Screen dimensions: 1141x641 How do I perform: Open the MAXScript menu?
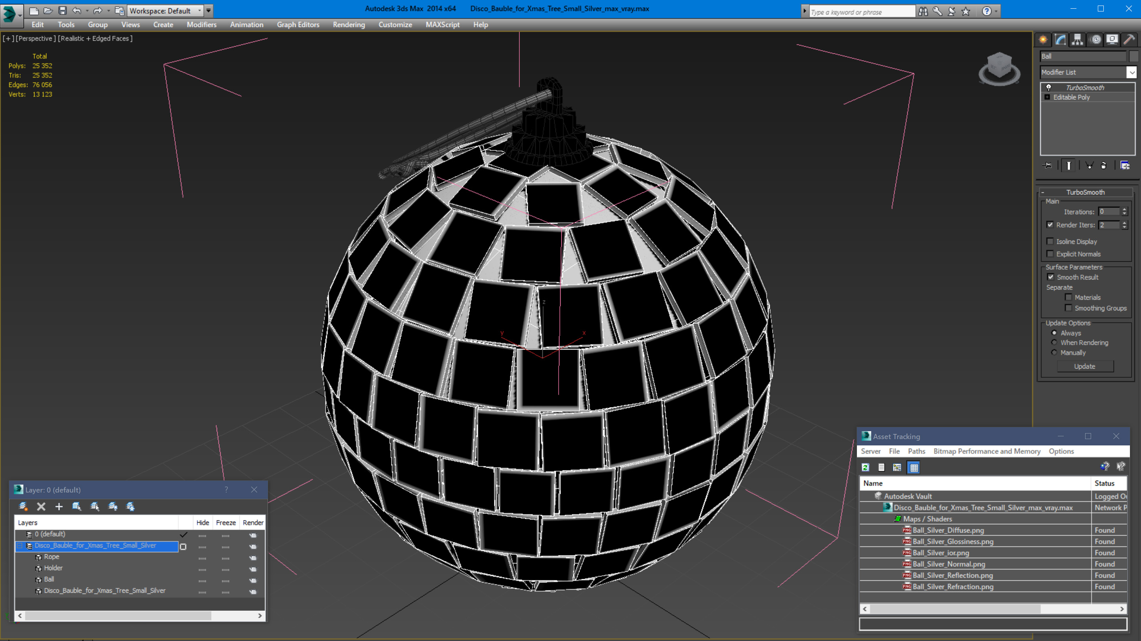[x=443, y=25]
